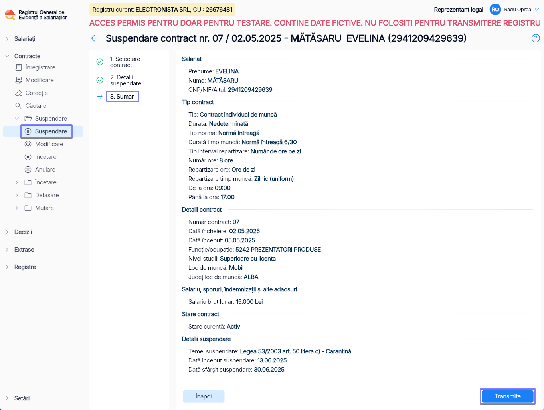Expand the Salariați menu chevron

[7, 39]
